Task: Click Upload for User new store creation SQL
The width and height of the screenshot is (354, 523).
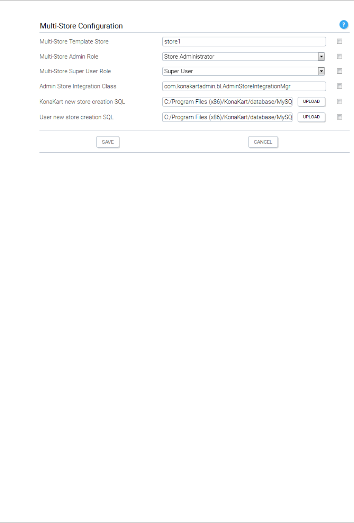Action: [311, 117]
